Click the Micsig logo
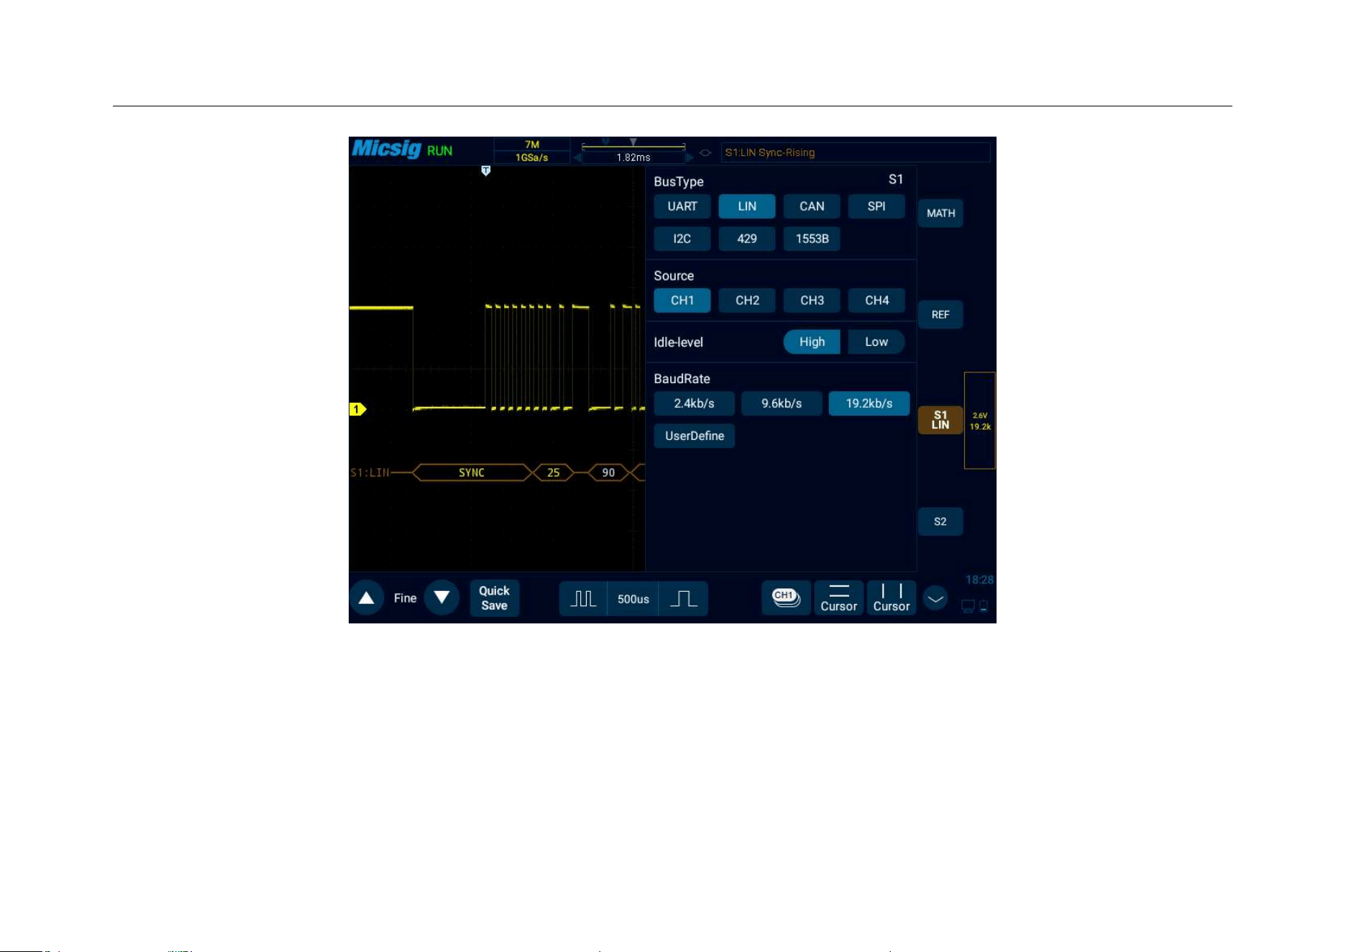The image size is (1346, 952). pos(386,149)
